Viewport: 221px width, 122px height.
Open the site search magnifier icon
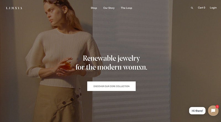pos(192,8)
